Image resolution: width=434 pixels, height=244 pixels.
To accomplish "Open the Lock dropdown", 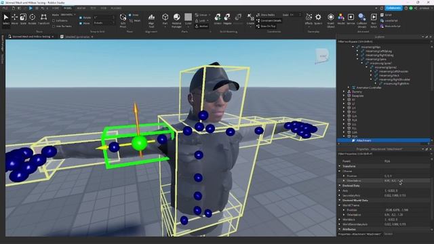I will [208, 21].
